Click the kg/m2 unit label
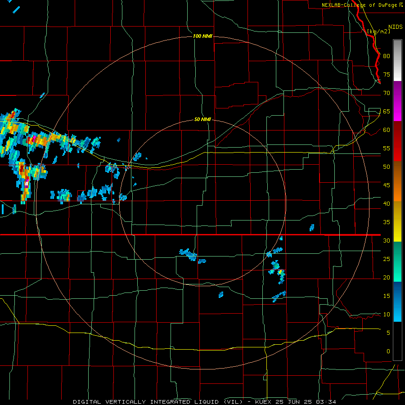Viewport: 405px width, 405px height. [378, 31]
